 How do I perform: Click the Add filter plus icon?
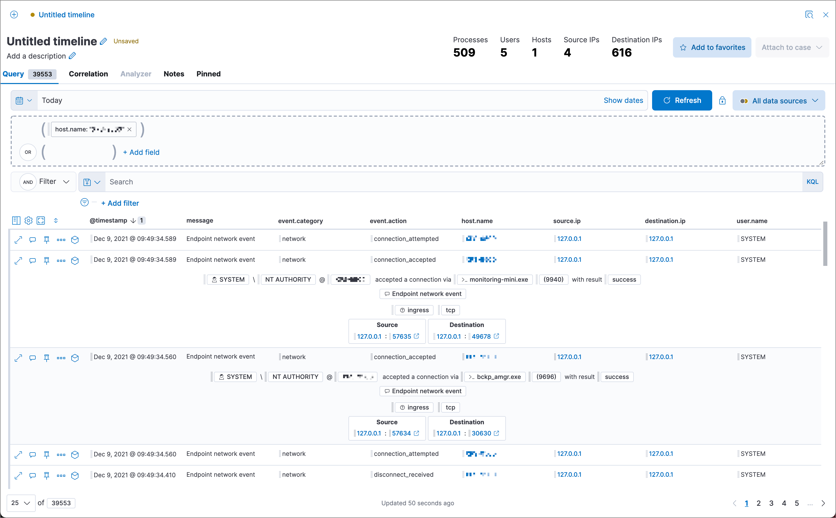tap(104, 203)
